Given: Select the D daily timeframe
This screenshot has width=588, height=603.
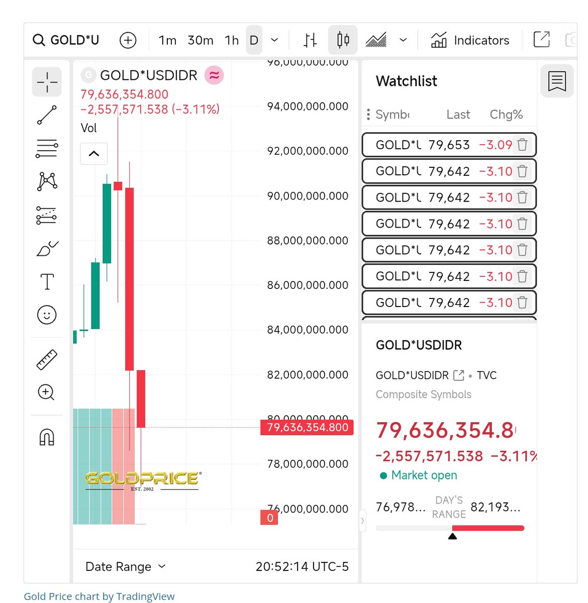Looking at the screenshot, I should 254,40.
